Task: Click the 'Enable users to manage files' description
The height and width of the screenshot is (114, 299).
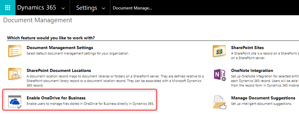Action: point(90,104)
